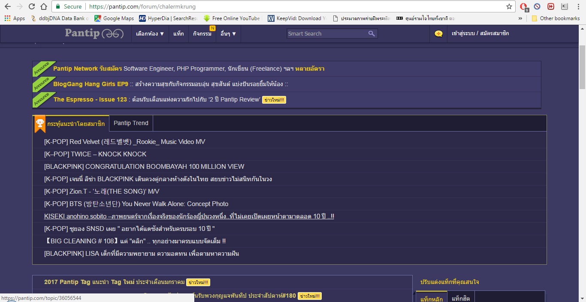Image resolution: width=586 pixels, height=302 pixels.
Task: Open the KeepVid Download bookmark
Action: tap(297, 18)
